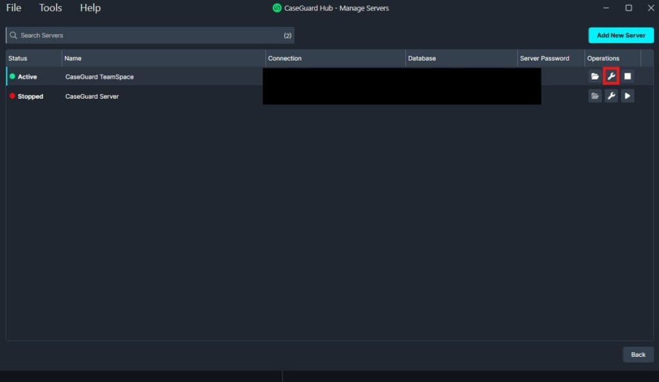Click the magnifier icon in the search bar
Image resolution: width=659 pixels, height=382 pixels.
(x=13, y=35)
